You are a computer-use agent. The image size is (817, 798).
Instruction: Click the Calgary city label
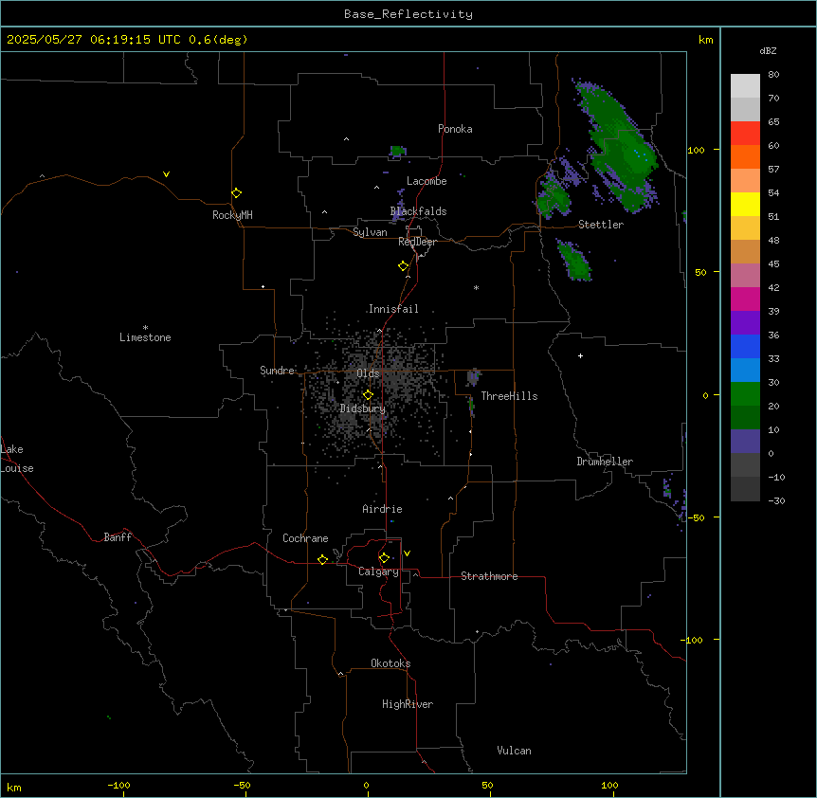coord(378,571)
